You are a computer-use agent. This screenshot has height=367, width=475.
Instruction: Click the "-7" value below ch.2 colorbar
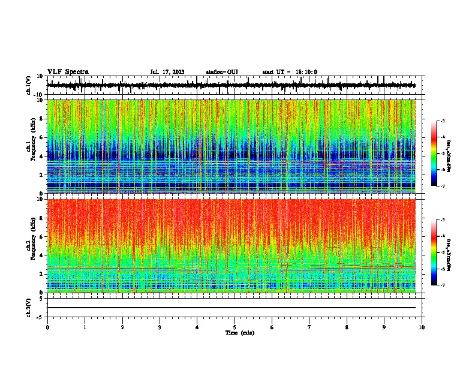coord(443,285)
